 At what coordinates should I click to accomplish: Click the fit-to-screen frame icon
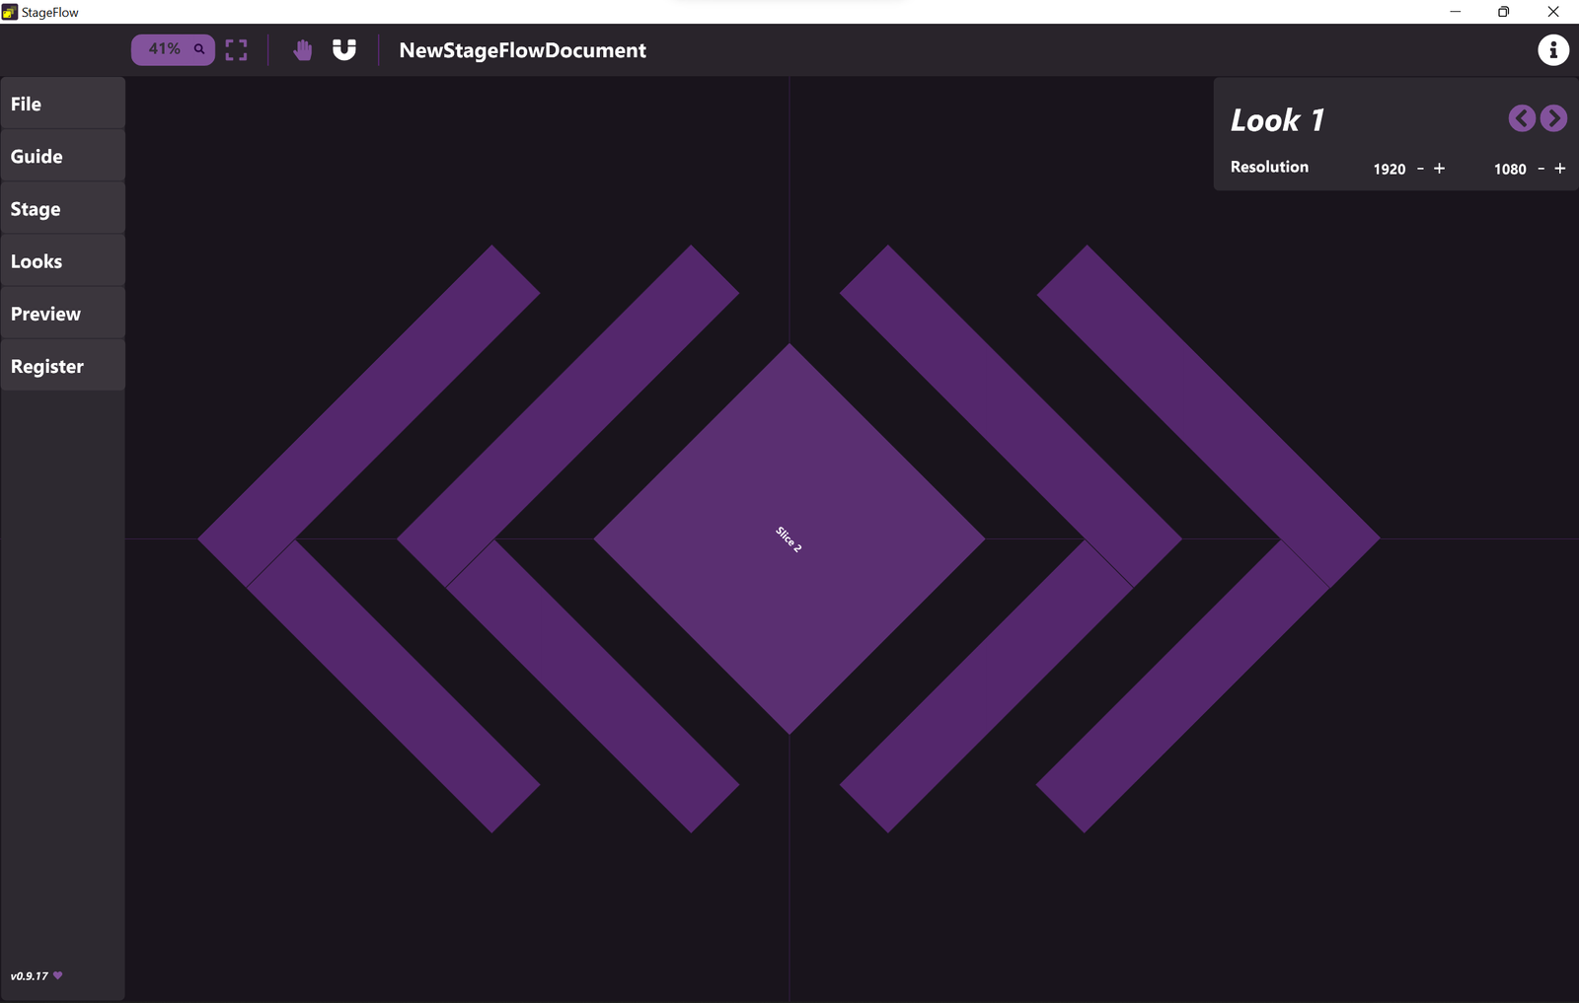(236, 50)
